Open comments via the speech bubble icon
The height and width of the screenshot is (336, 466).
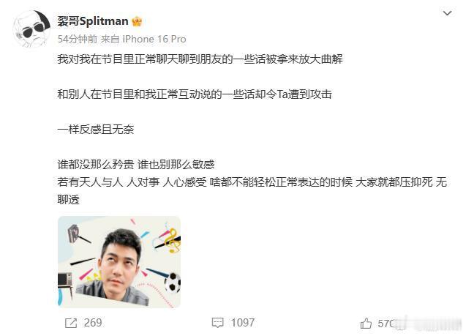(217, 323)
